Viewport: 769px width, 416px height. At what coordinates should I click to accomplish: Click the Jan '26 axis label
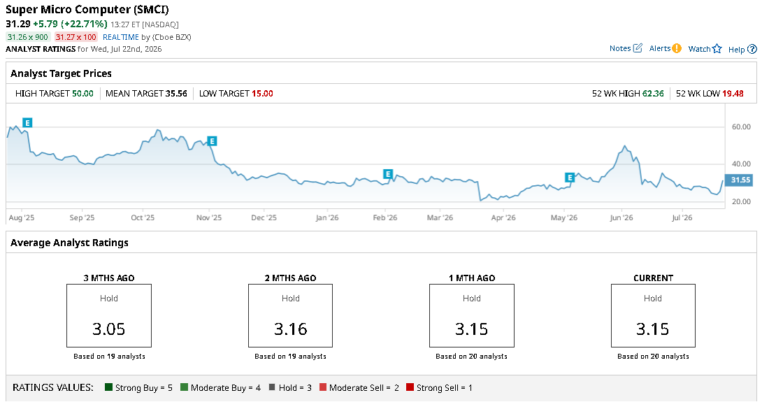tap(327, 217)
